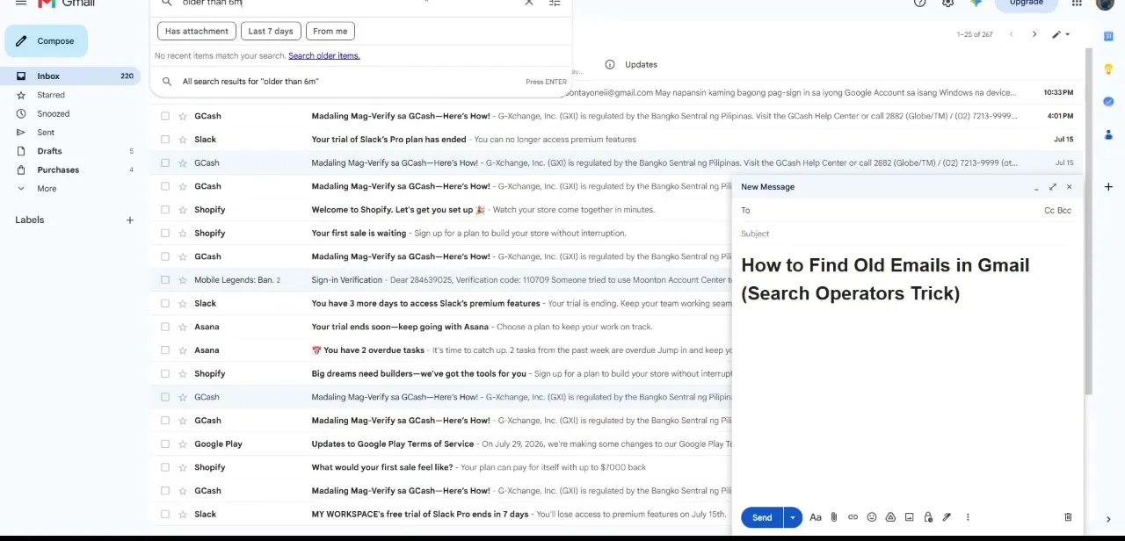Click the Subject field in New Message
This screenshot has width=1125, height=541.
point(906,234)
